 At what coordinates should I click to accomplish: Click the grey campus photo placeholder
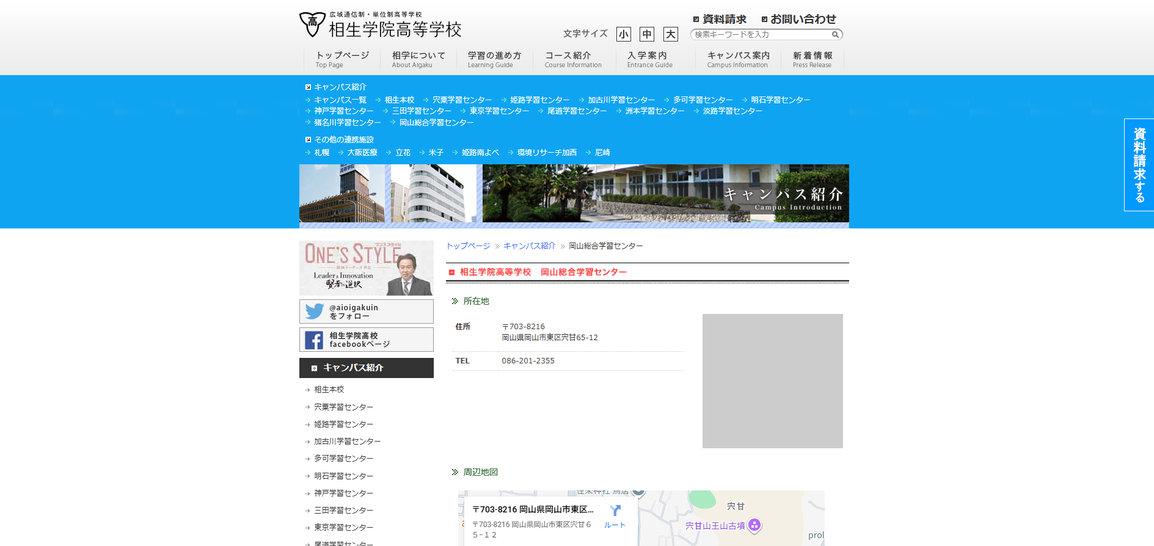[x=772, y=381]
